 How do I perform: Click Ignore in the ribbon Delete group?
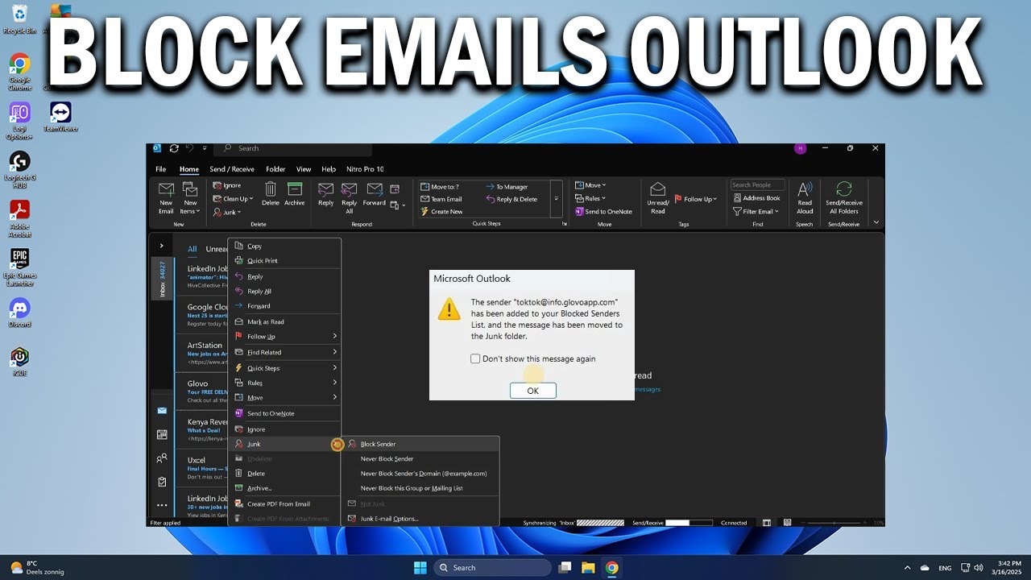(227, 185)
